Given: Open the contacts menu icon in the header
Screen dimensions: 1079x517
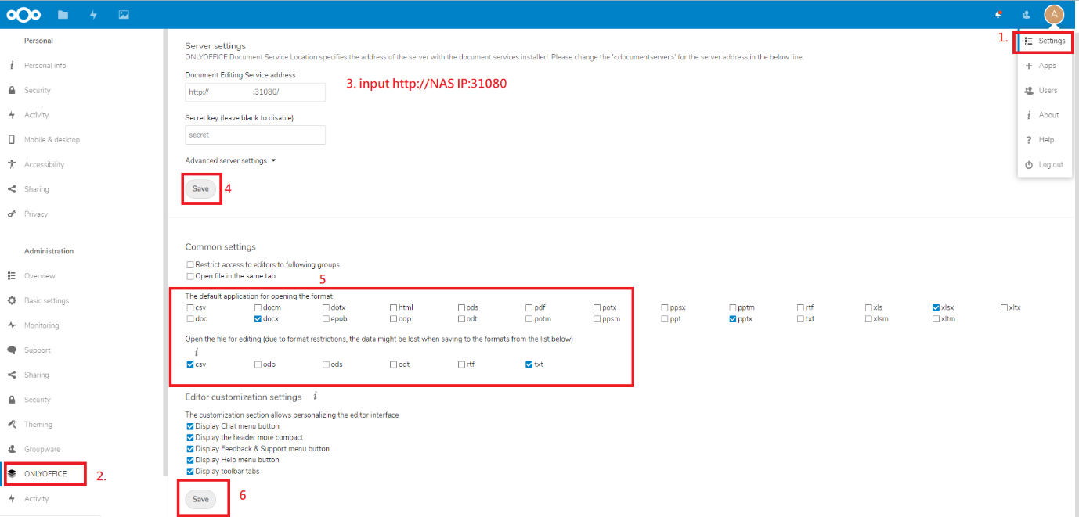Looking at the screenshot, I should pos(1026,14).
